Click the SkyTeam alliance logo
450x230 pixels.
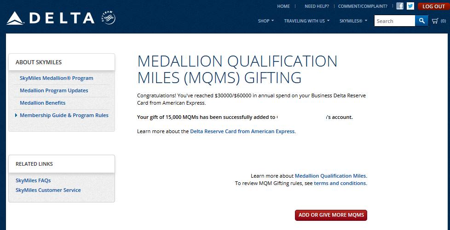pyautogui.click(x=108, y=18)
